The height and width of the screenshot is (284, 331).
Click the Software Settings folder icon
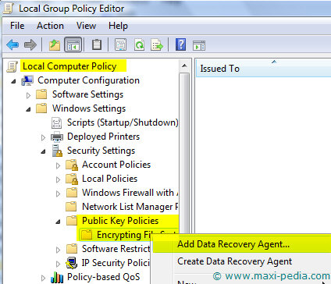(41, 94)
